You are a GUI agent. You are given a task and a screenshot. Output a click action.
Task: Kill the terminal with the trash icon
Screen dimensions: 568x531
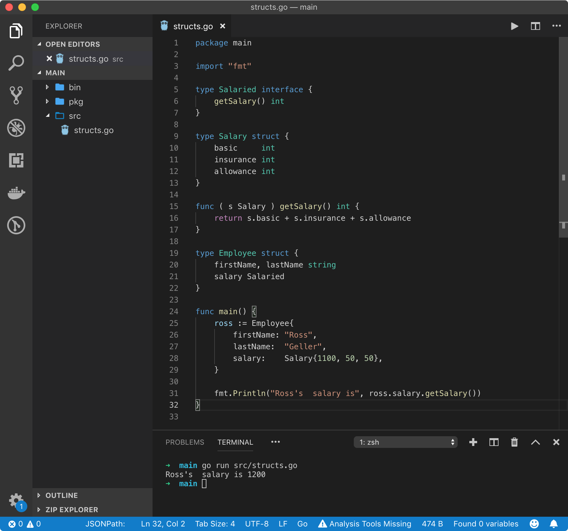[514, 442]
